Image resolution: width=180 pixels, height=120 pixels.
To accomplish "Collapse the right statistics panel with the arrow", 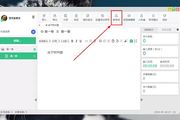I will pyautogui.click(x=142, y=100).
